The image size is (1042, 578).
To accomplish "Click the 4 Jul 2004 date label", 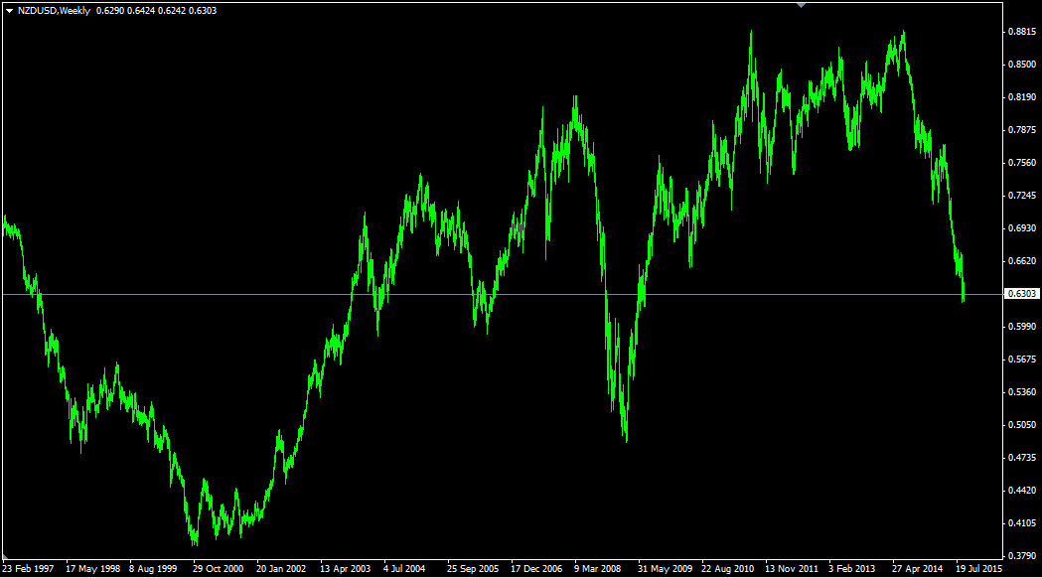I will click(404, 569).
